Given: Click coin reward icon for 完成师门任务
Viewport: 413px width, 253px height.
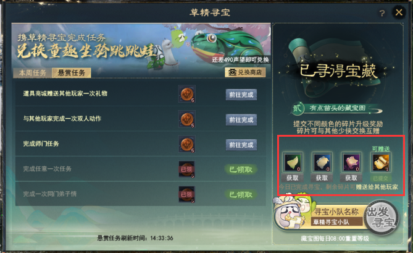Looking at the screenshot, I should [187, 144].
